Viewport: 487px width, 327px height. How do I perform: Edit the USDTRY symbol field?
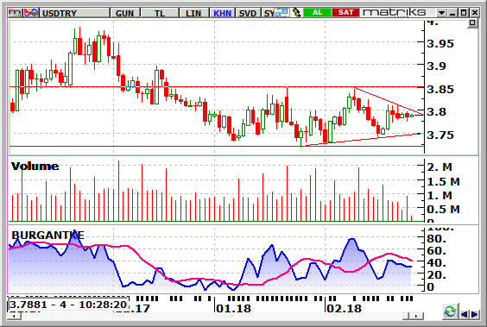click(x=74, y=13)
